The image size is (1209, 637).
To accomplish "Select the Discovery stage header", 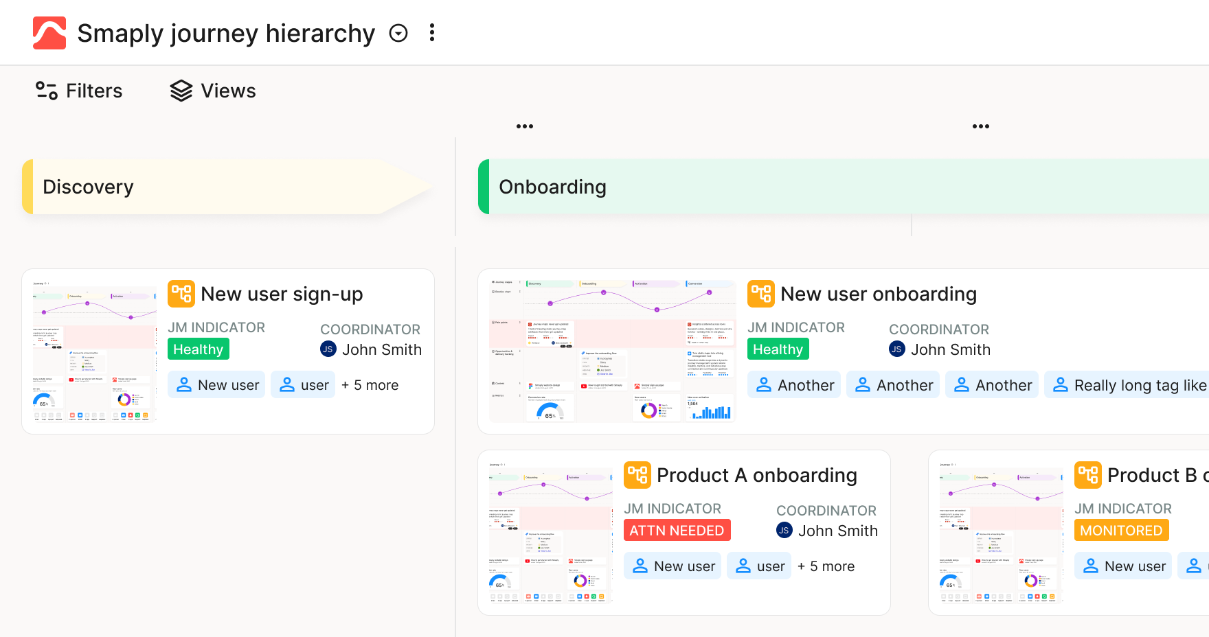I will (x=228, y=187).
